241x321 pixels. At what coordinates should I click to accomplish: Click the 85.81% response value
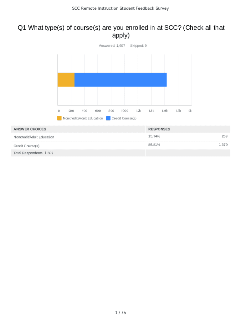coord(154,145)
